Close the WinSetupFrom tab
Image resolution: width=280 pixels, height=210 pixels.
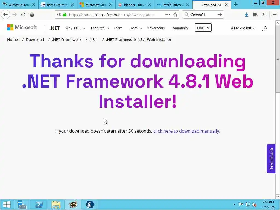(34, 5)
